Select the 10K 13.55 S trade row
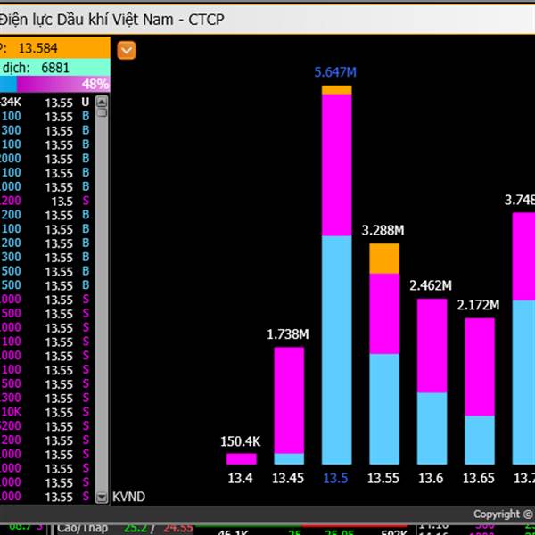This screenshot has width=535, height=535. pos(46,412)
